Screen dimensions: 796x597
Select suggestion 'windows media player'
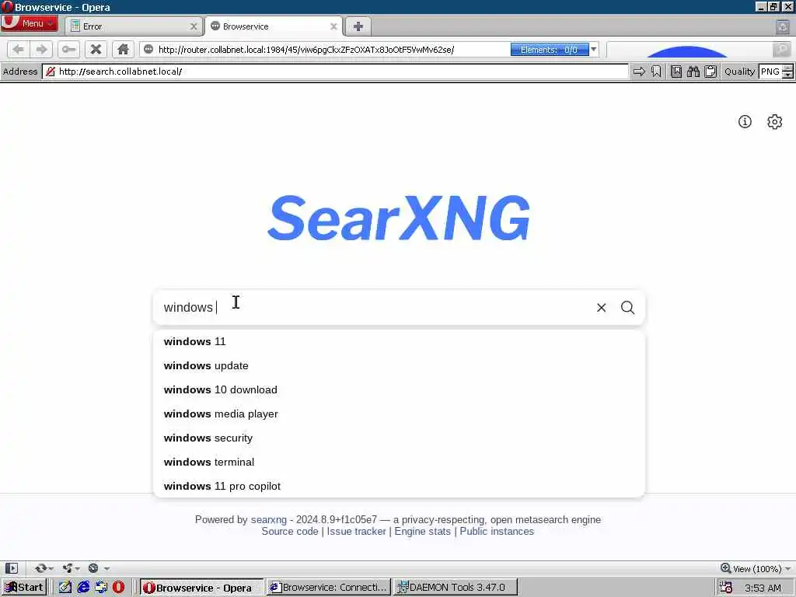tap(399, 414)
